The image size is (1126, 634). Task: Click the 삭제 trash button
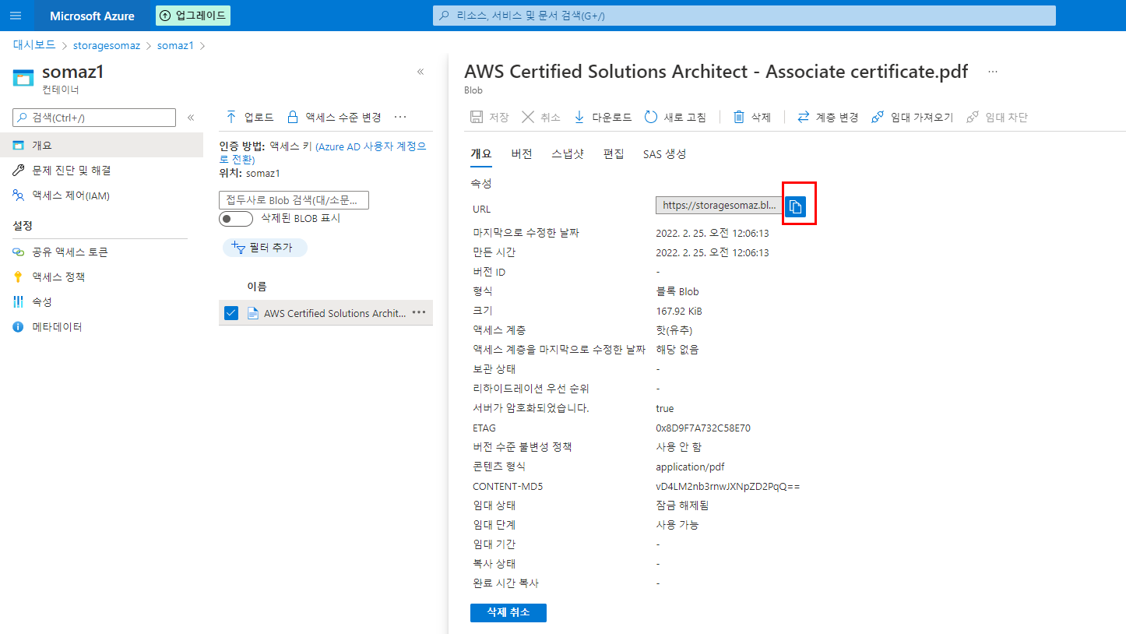[x=752, y=118]
